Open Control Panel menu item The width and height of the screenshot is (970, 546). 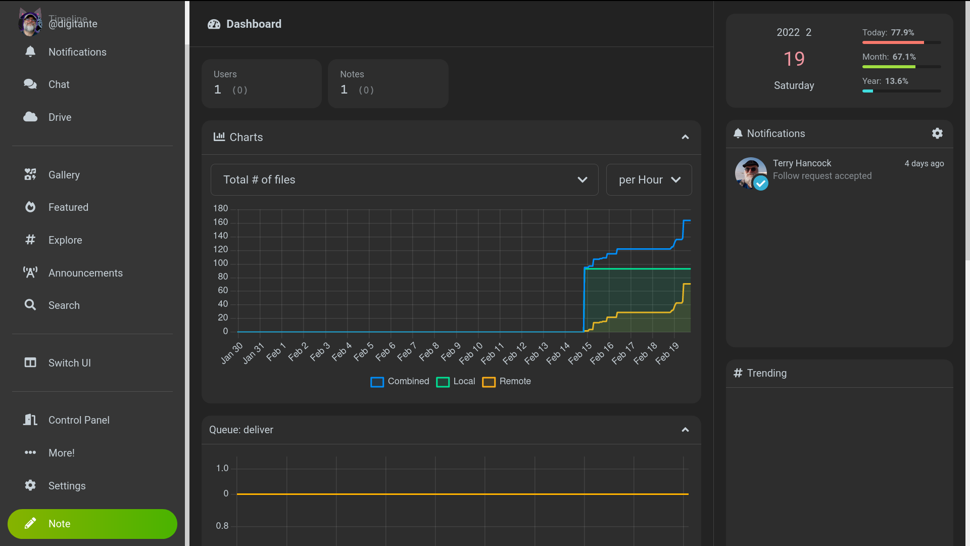pos(79,420)
